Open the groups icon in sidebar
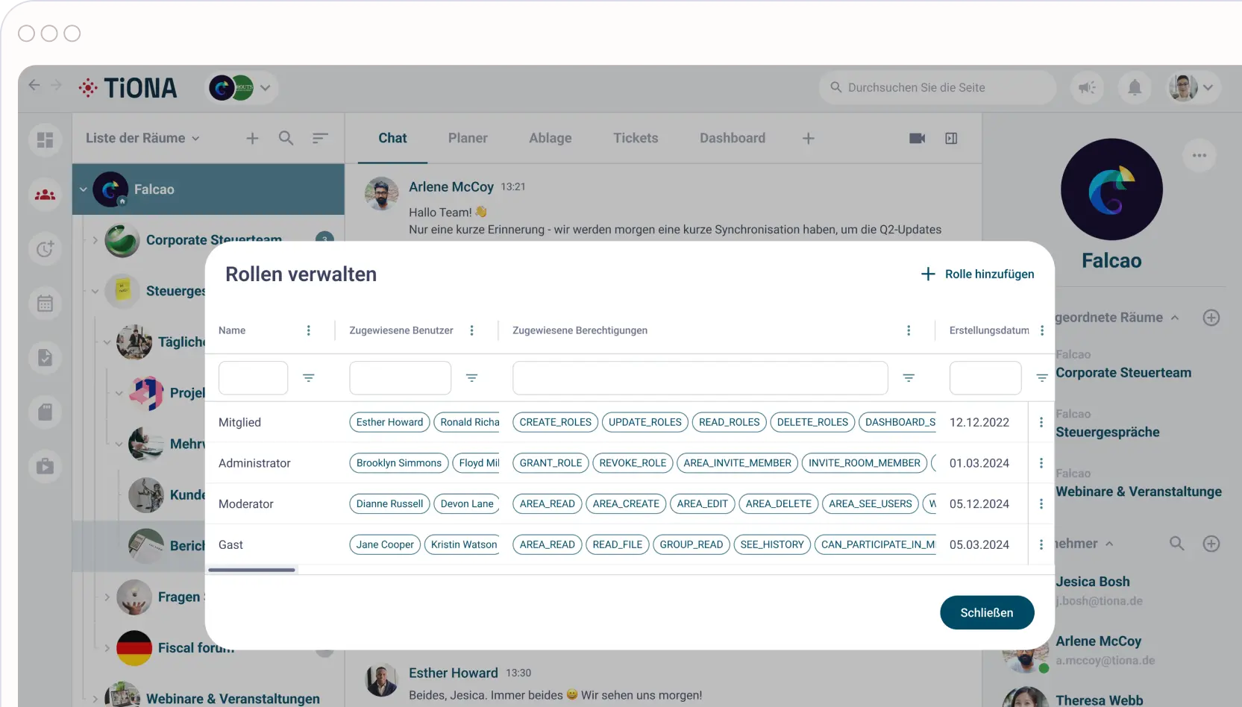The width and height of the screenshot is (1242, 707). [x=45, y=195]
